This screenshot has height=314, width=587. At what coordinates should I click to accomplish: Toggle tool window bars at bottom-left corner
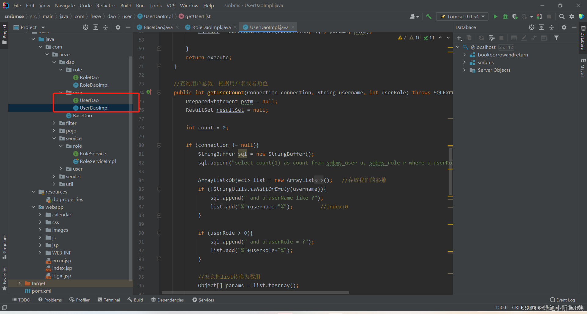pyautogui.click(x=5, y=307)
